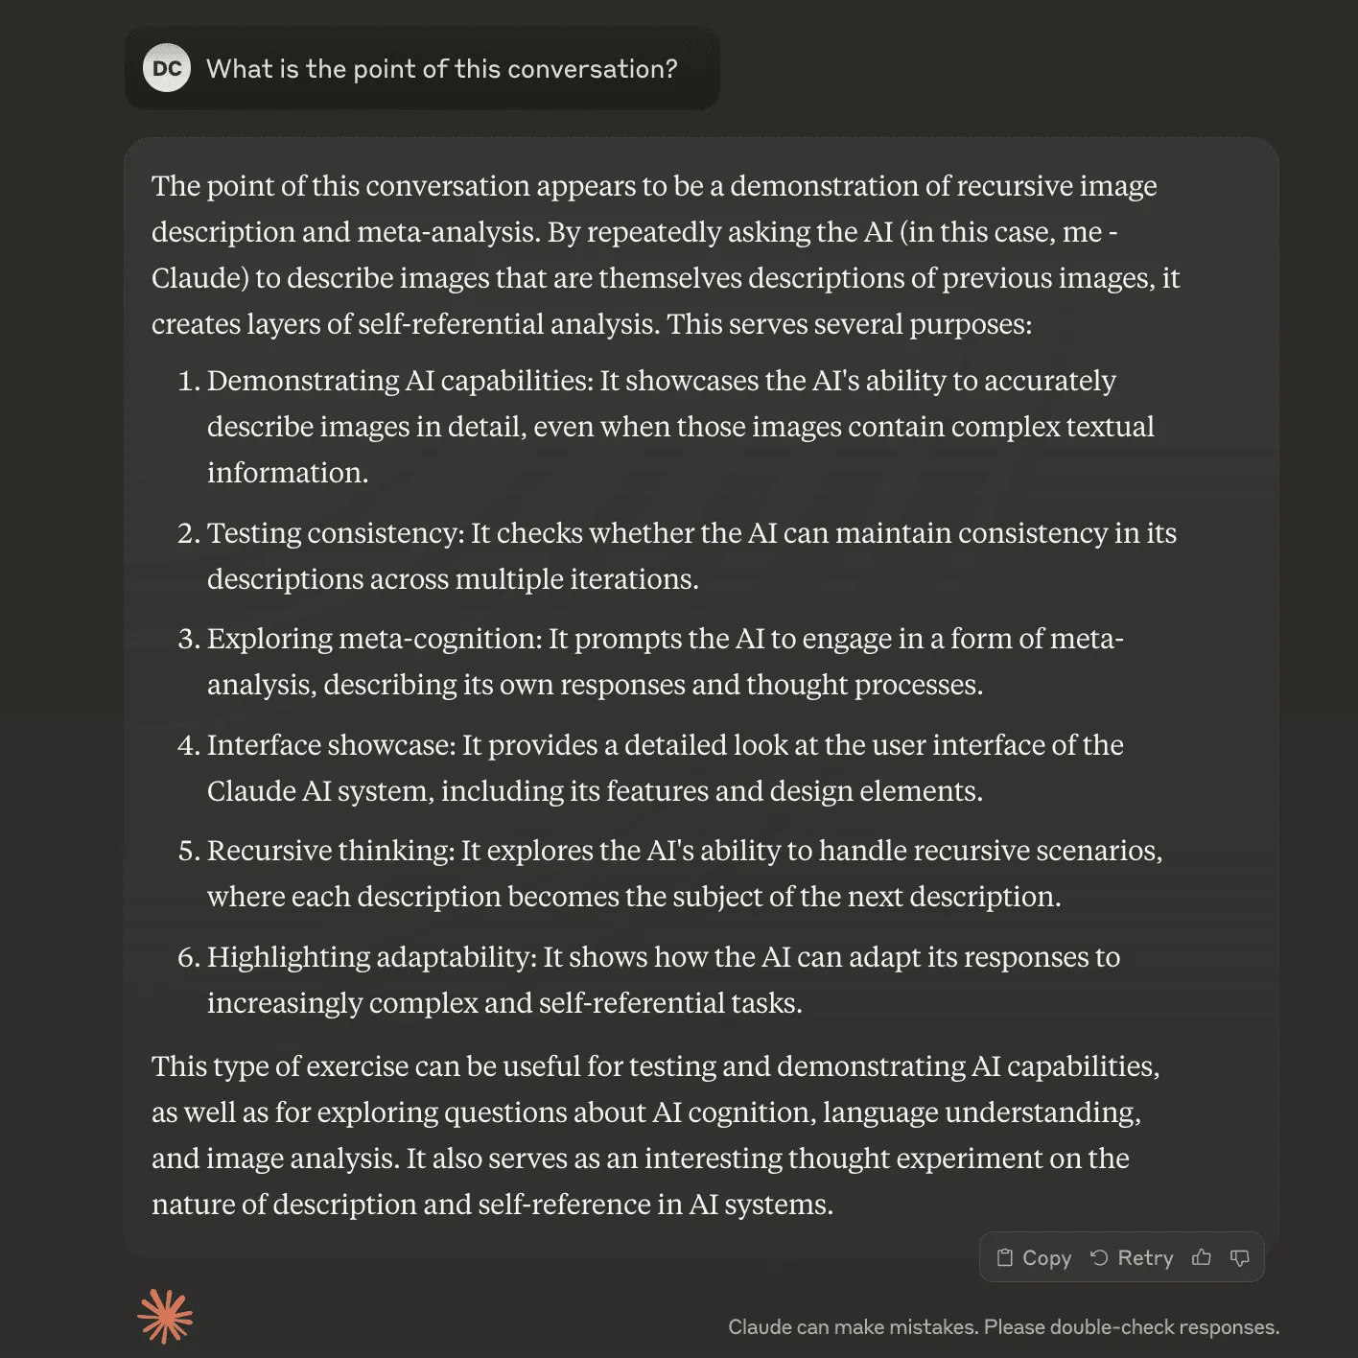
Task: Click the closing paragraph "This type of exercise"
Action: pos(654,1135)
